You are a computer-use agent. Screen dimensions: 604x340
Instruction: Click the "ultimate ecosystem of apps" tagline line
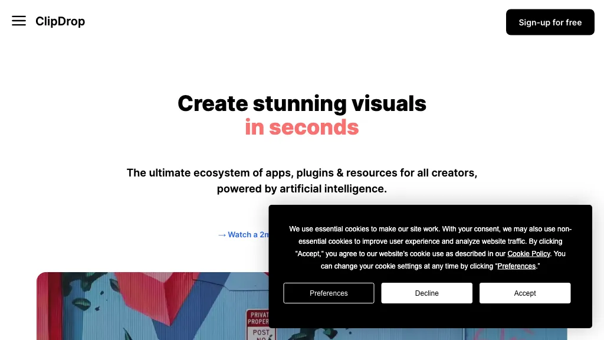(302, 173)
